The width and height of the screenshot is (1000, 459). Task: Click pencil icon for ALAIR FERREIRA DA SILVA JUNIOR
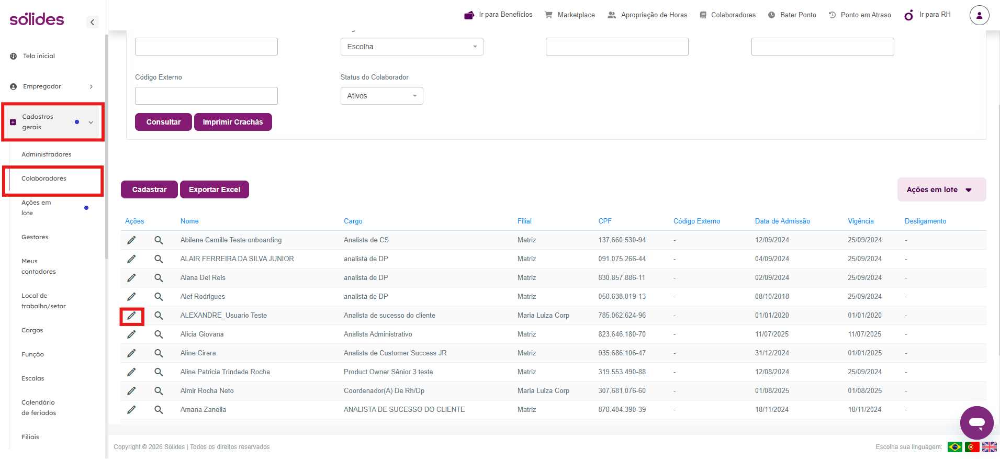pos(131,259)
